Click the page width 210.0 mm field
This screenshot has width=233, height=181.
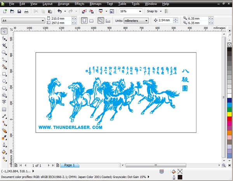coord(61,18)
